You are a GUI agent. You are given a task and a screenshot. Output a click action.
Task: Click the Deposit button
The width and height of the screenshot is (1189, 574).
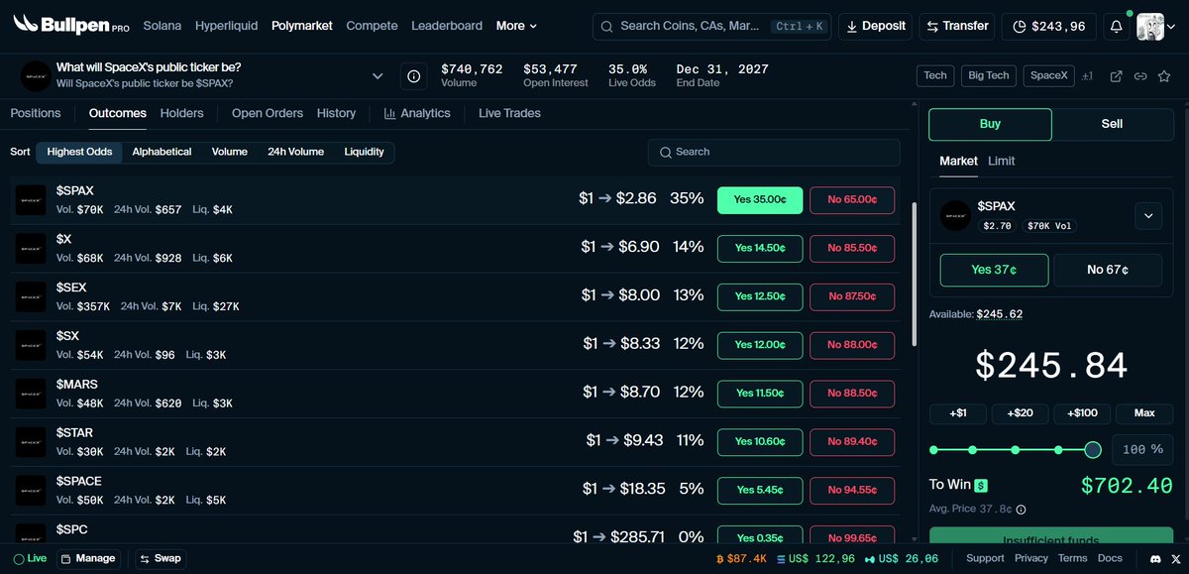tap(875, 26)
